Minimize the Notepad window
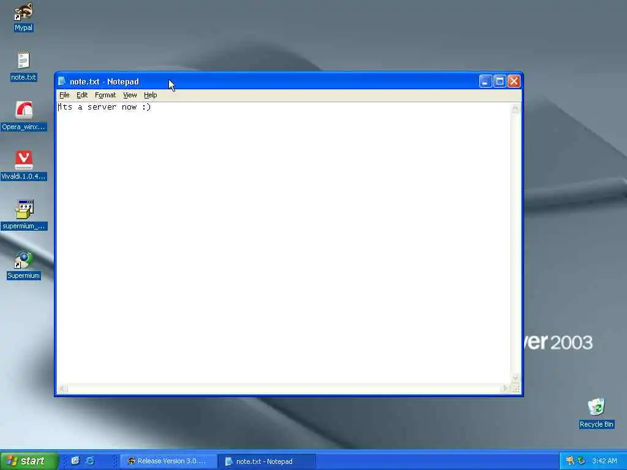Screen dimensions: 627x470 tap(486, 81)
